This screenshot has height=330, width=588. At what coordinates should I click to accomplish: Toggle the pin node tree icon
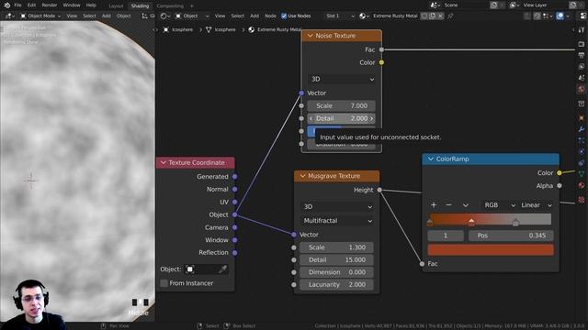tap(450, 16)
